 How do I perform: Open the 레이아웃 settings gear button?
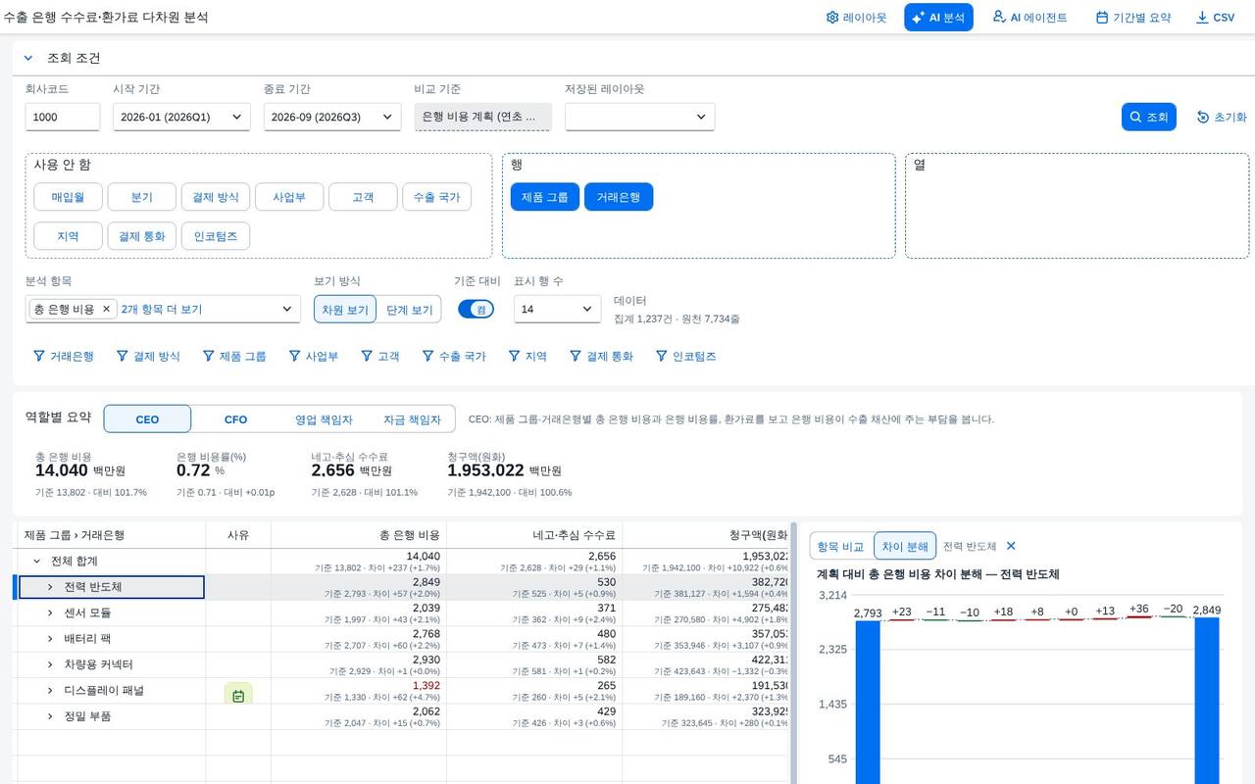point(856,18)
